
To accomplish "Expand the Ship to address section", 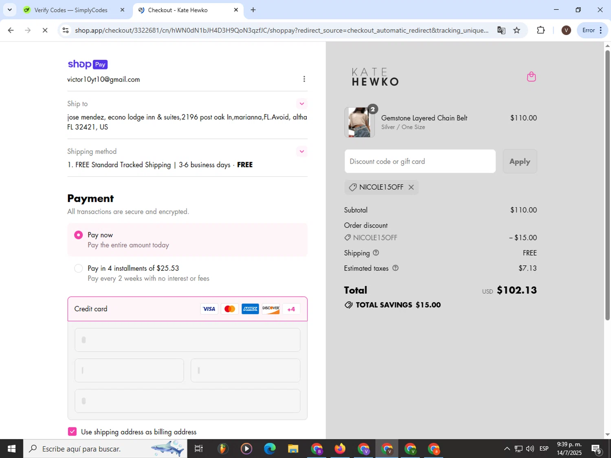I will (301, 103).
